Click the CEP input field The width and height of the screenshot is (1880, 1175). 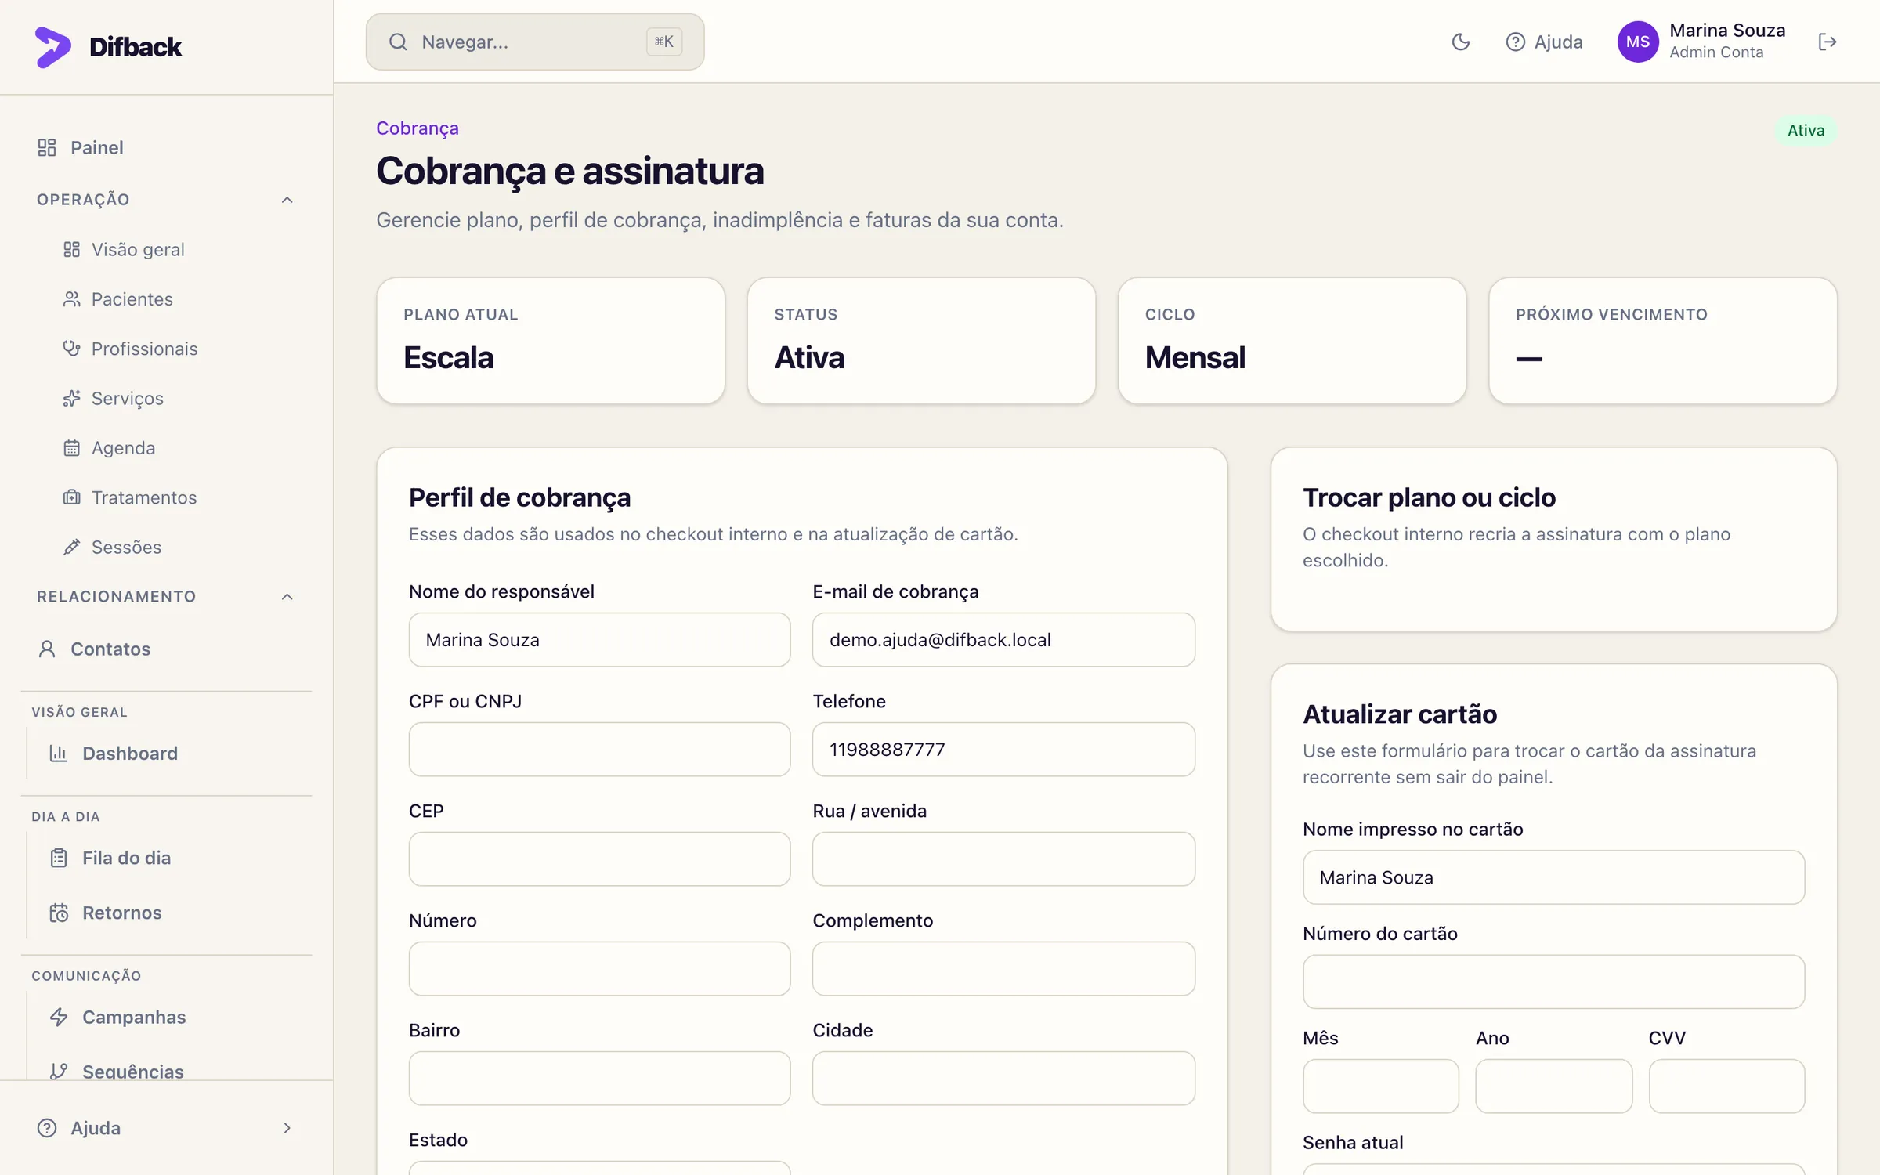[x=599, y=859]
